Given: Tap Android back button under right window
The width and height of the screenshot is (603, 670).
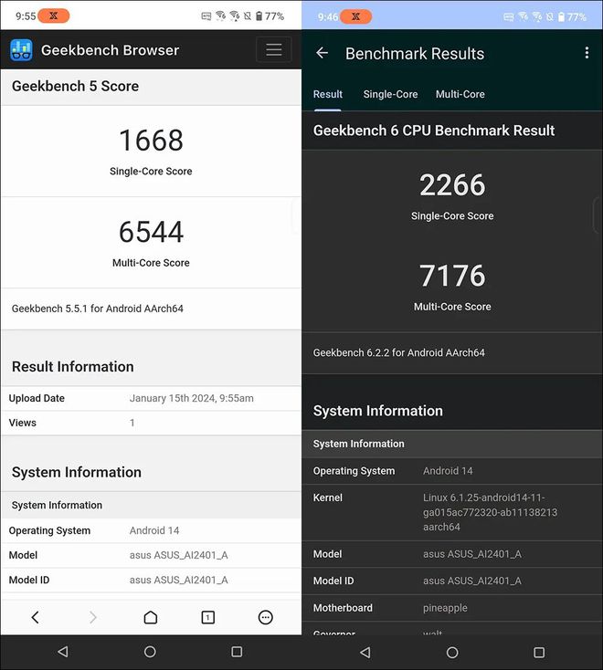Looking at the screenshot, I should point(365,653).
